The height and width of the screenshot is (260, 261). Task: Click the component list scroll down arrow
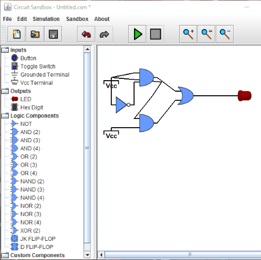coord(88,255)
